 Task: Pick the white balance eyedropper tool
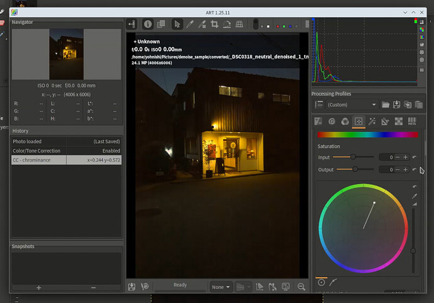(203, 25)
